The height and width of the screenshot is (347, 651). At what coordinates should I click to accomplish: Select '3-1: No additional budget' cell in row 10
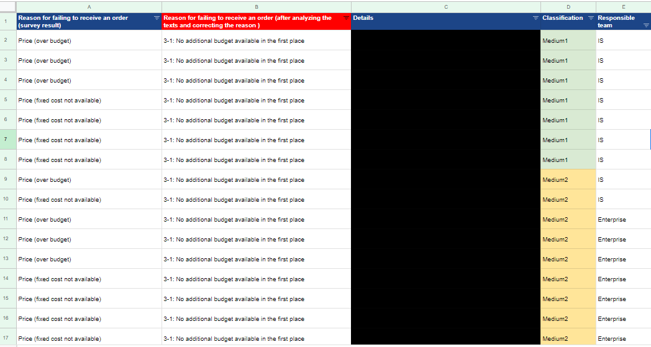257,200
